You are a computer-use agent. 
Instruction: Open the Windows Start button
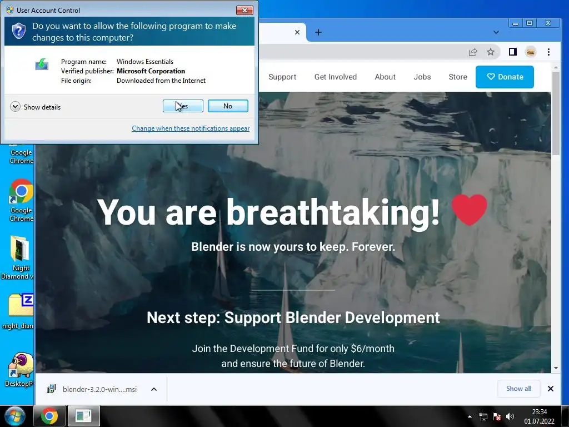click(14, 416)
